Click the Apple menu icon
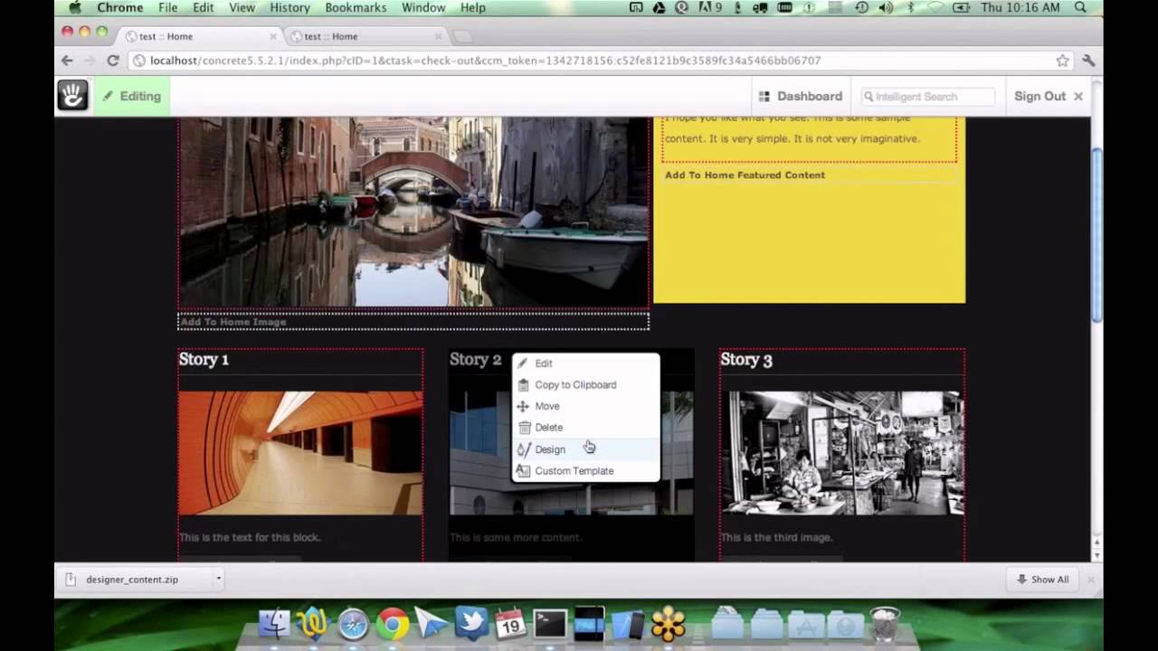The image size is (1158, 651). [75, 7]
